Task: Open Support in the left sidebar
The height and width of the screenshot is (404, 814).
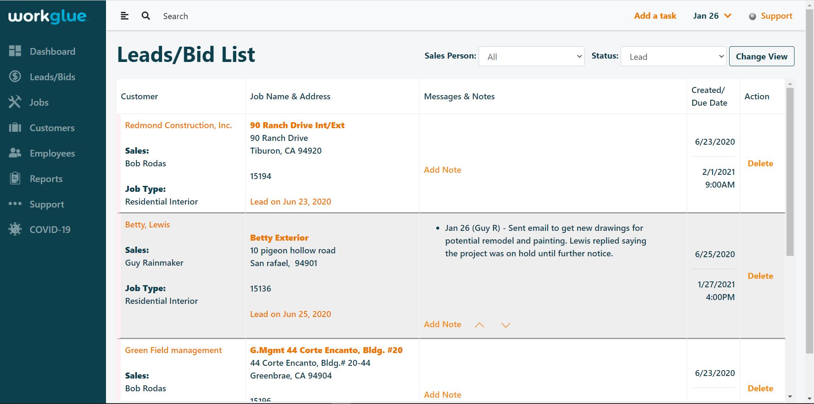Action: (x=47, y=204)
